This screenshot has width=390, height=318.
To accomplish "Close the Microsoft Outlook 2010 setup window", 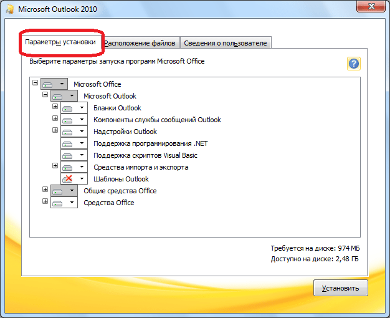I will click(x=371, y=6).
